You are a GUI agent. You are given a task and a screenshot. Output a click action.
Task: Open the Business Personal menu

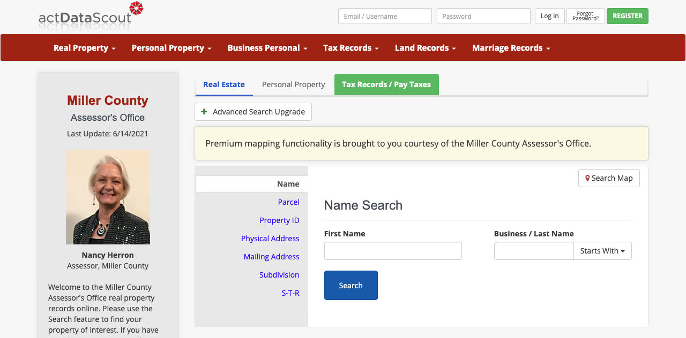267,48
